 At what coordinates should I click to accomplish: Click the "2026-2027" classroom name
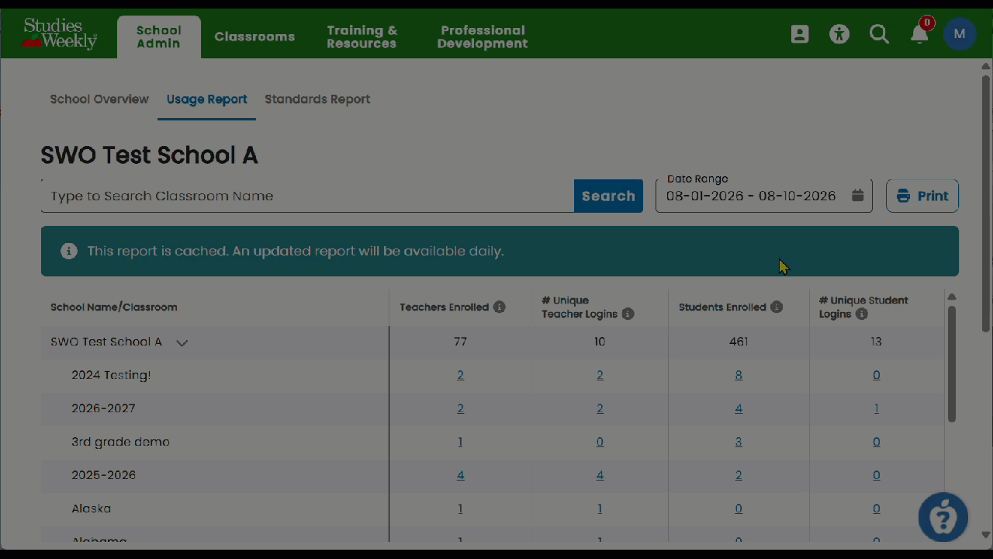coord(103,408)
